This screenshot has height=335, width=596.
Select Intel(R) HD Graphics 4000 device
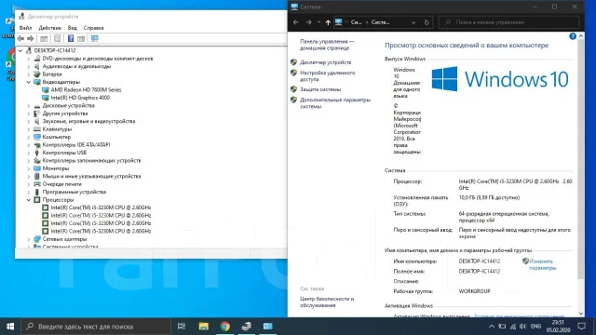point(80,98)
